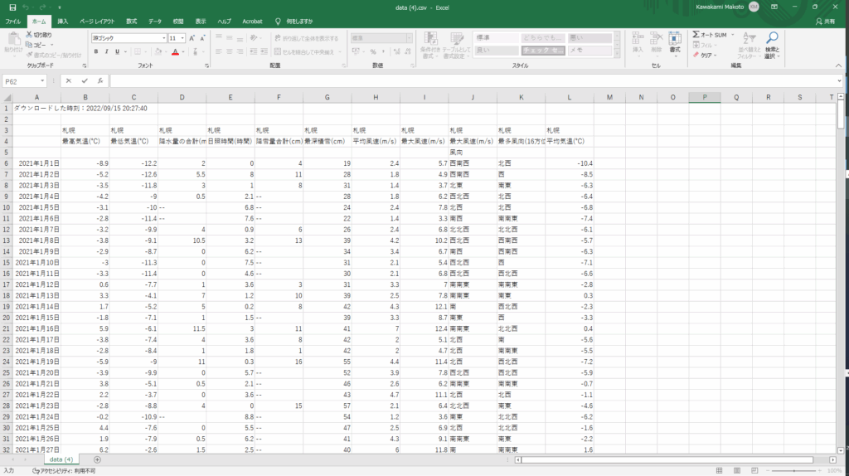Viewport: 849px width, 476px height.
Task: Open the font name dropdown
Action: 163,38
